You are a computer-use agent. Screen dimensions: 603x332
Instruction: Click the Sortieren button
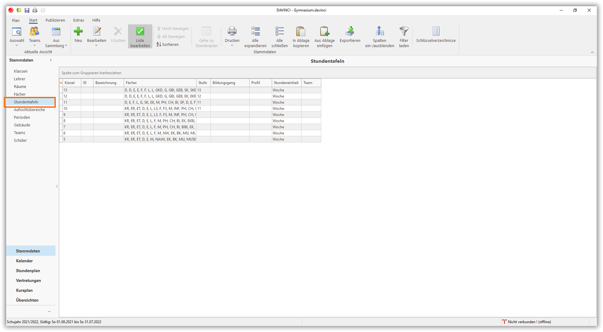click(x=167, y=44)
